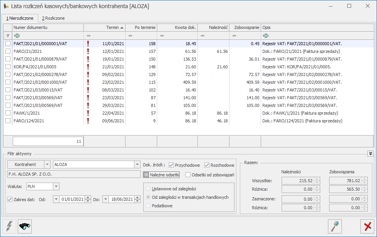This screenshot has height=237, width=377.
Task: Collapse filter panel with double-chevron icon
Action: (x=370, y=153)
